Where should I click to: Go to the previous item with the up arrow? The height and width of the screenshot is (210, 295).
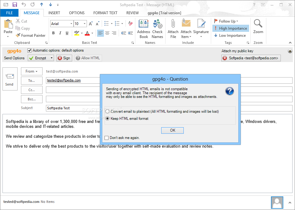point(42,5)
